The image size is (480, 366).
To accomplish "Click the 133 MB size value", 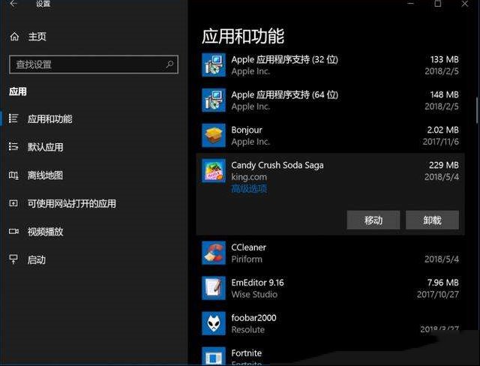I will [445, 59].
